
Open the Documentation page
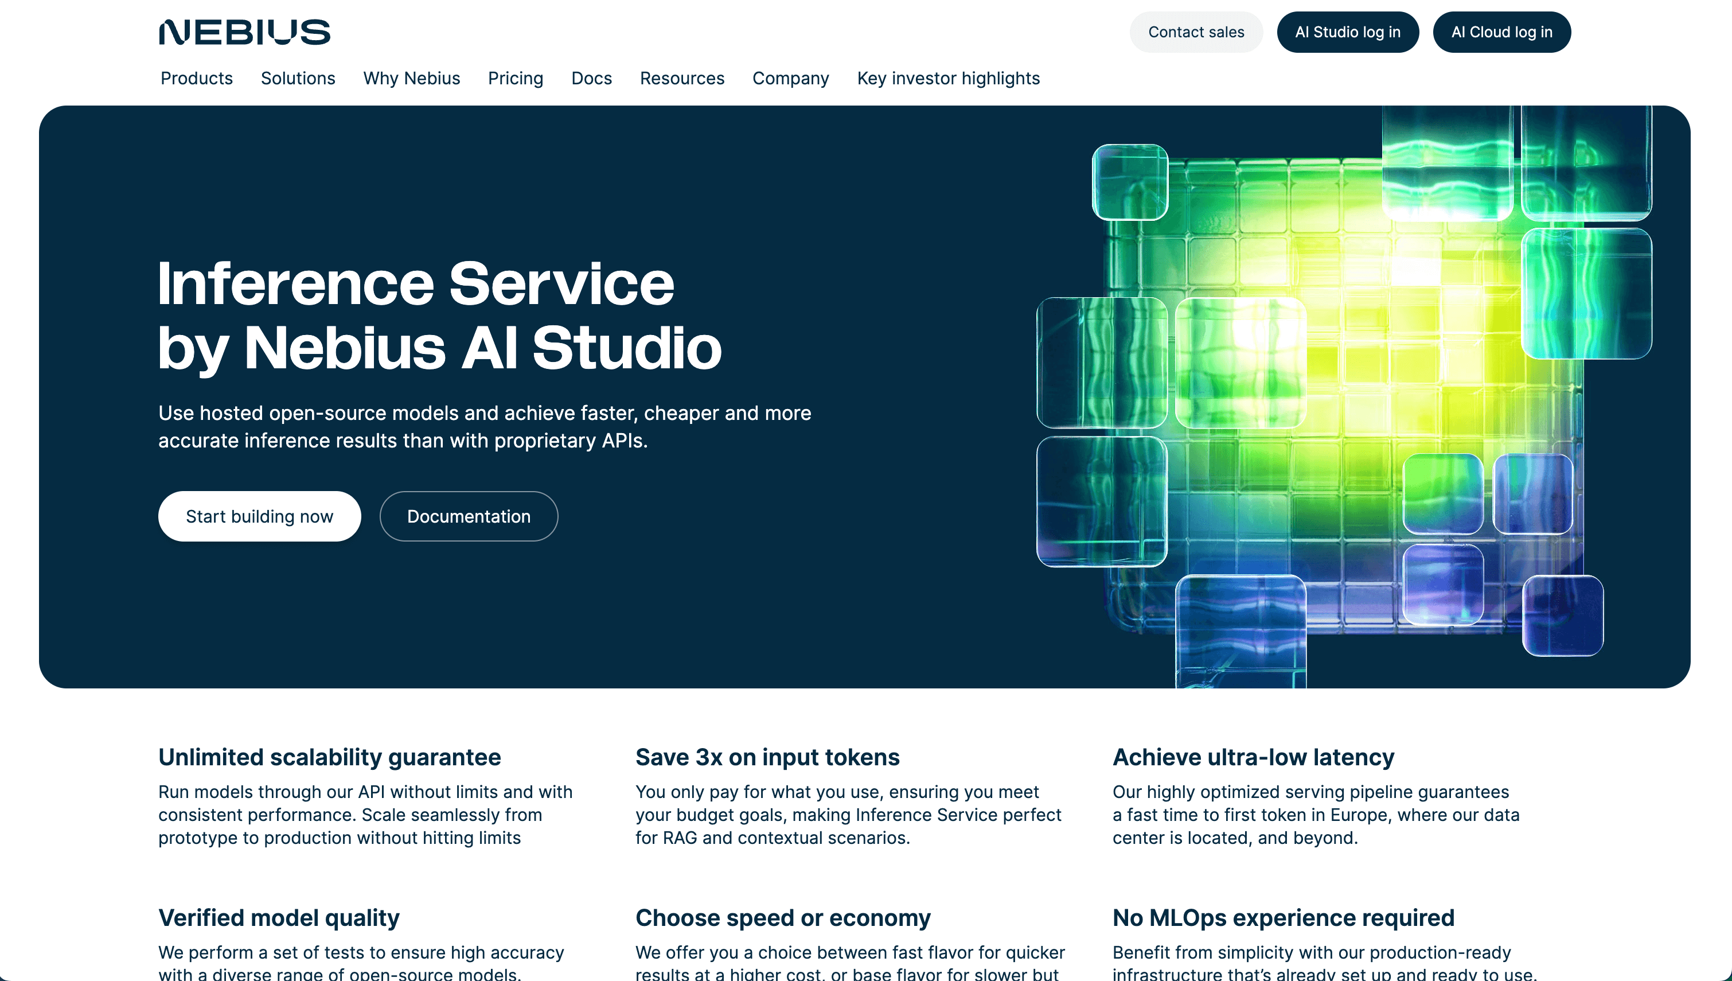click(469, 516)
